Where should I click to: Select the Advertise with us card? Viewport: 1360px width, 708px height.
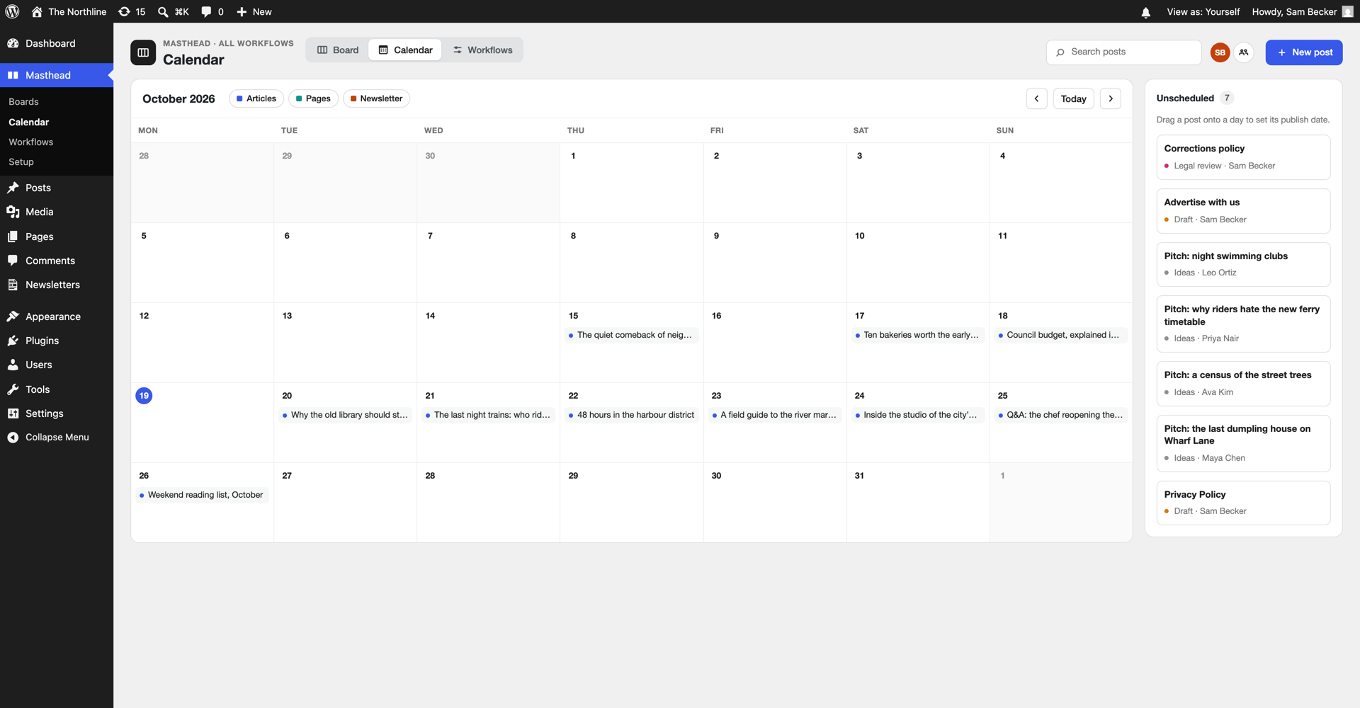click(x=1243, y=211)
